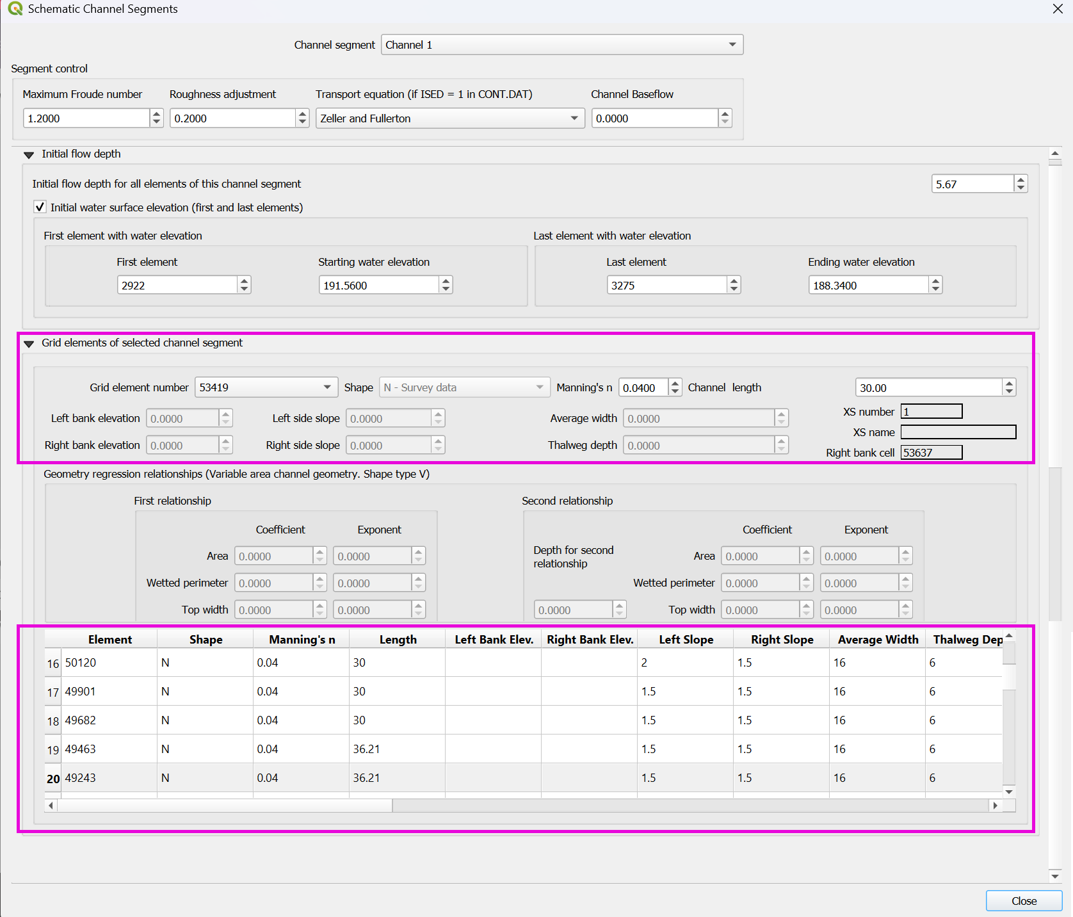
Task: Collapse Grid elements of selected channel segment
Action: pos(29,344)
